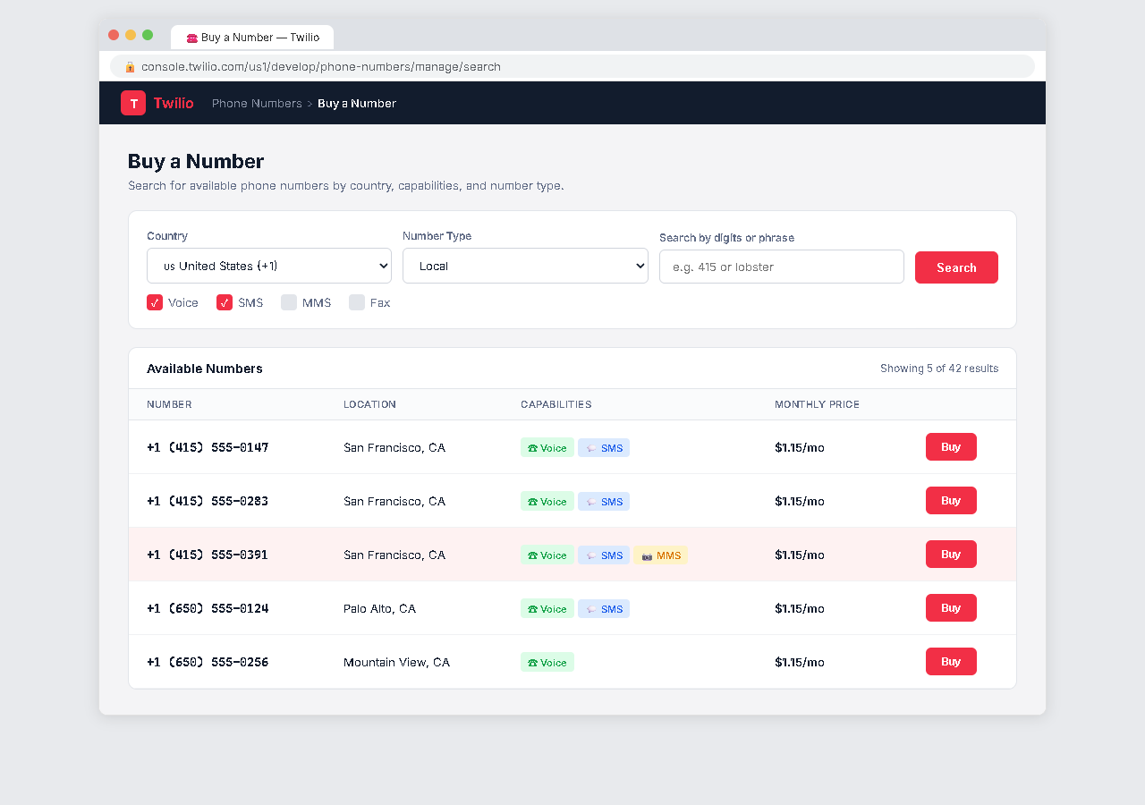Select the Buy a Number browser tab

coord(252,38)
